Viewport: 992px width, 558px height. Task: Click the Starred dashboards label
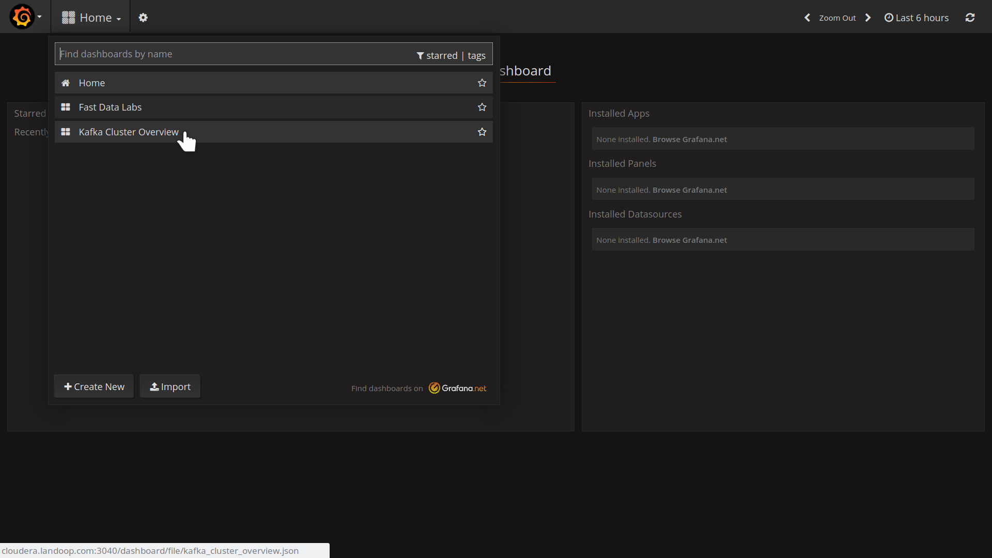tap(30, 114)
